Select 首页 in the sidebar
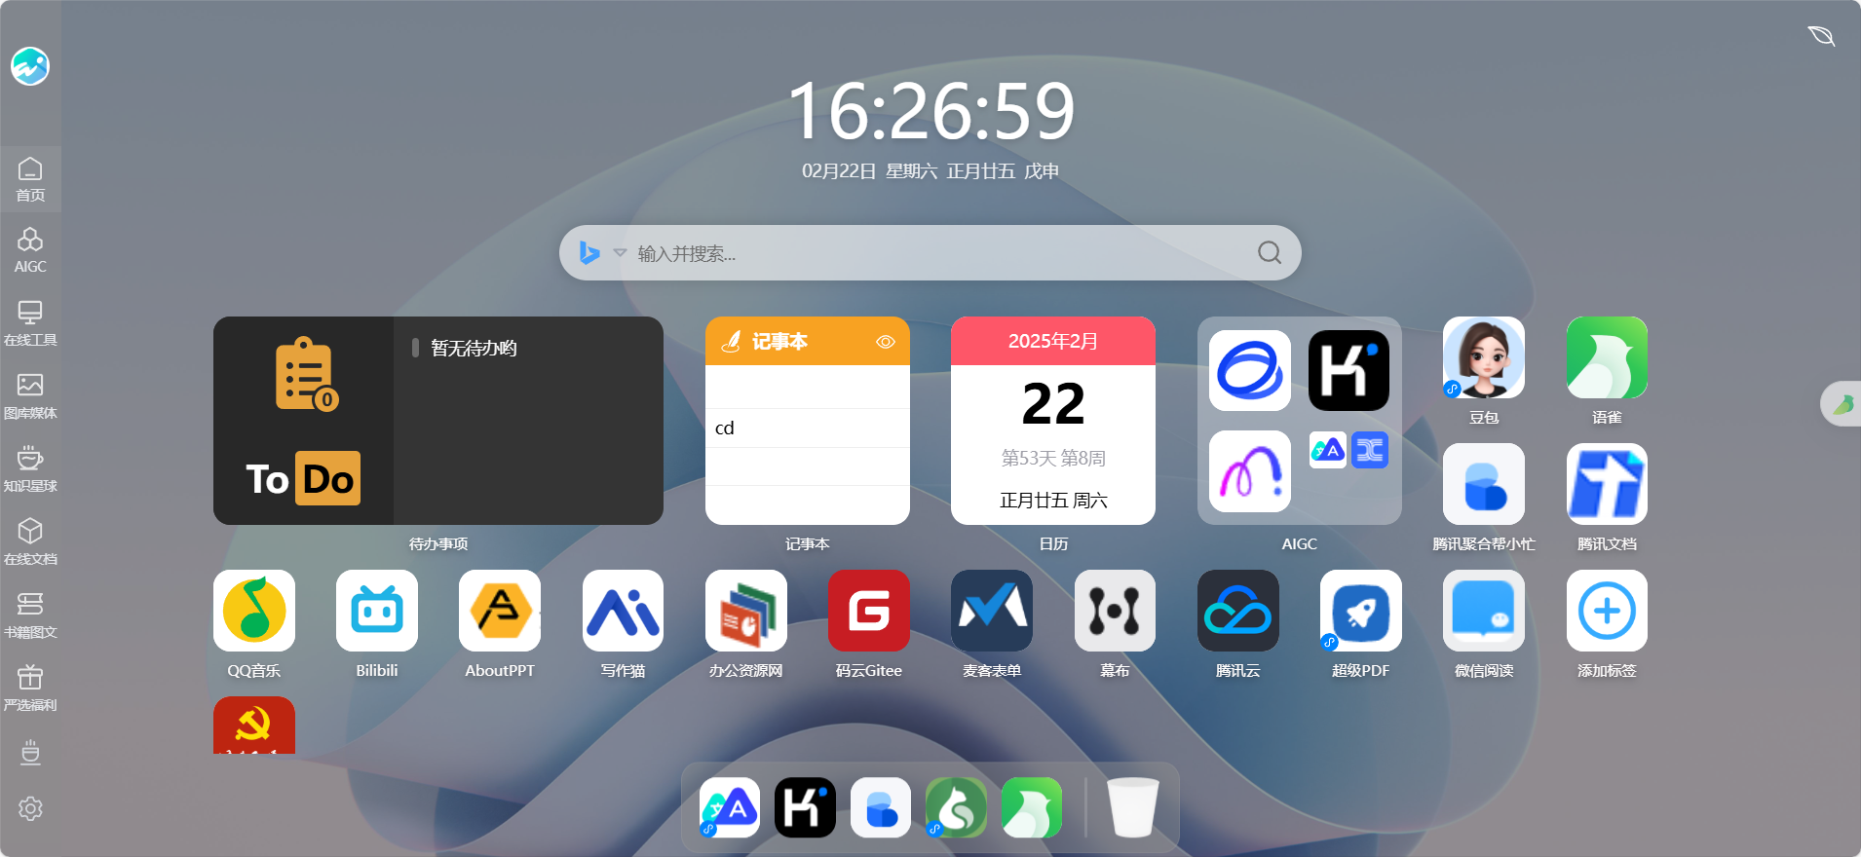 point(30,179)
